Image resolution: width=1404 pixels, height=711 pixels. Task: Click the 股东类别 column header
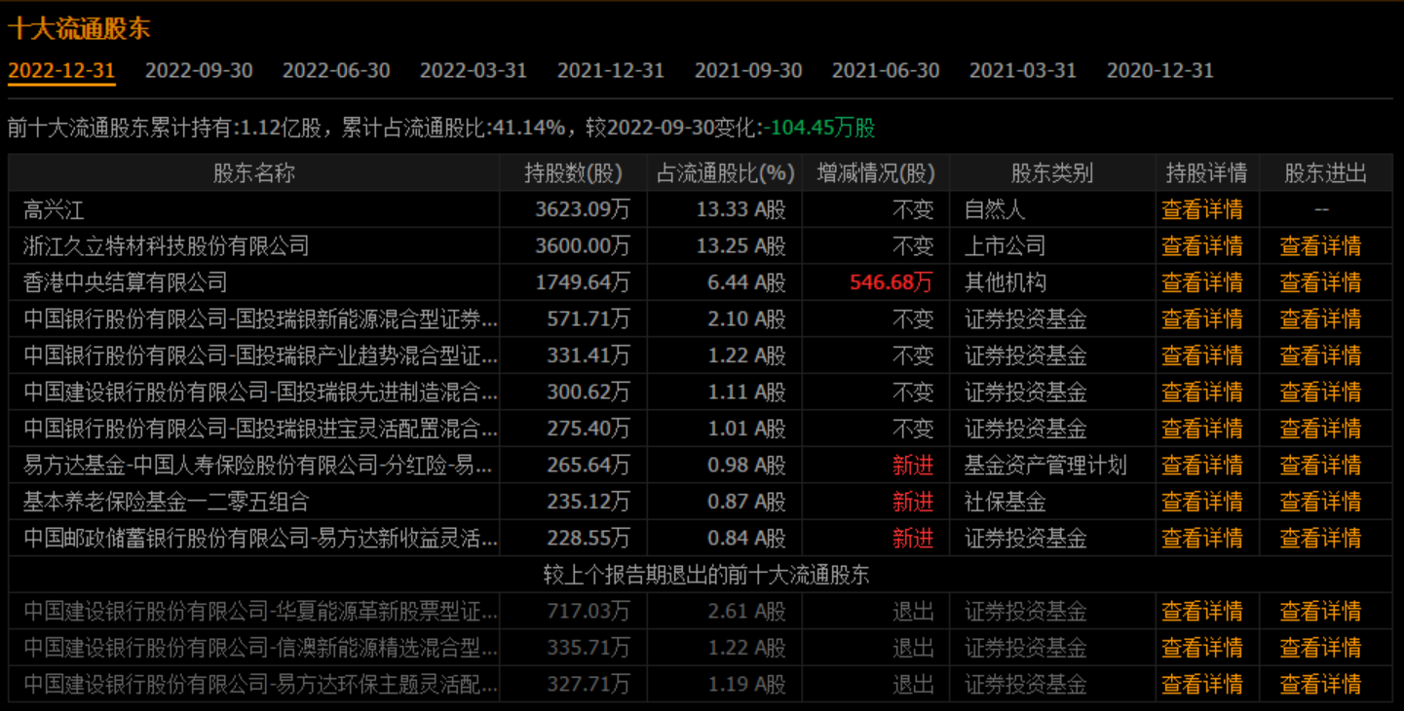1052,173
